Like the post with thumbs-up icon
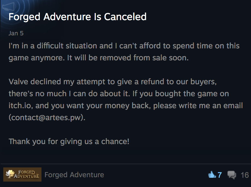 tap(212, 174)
